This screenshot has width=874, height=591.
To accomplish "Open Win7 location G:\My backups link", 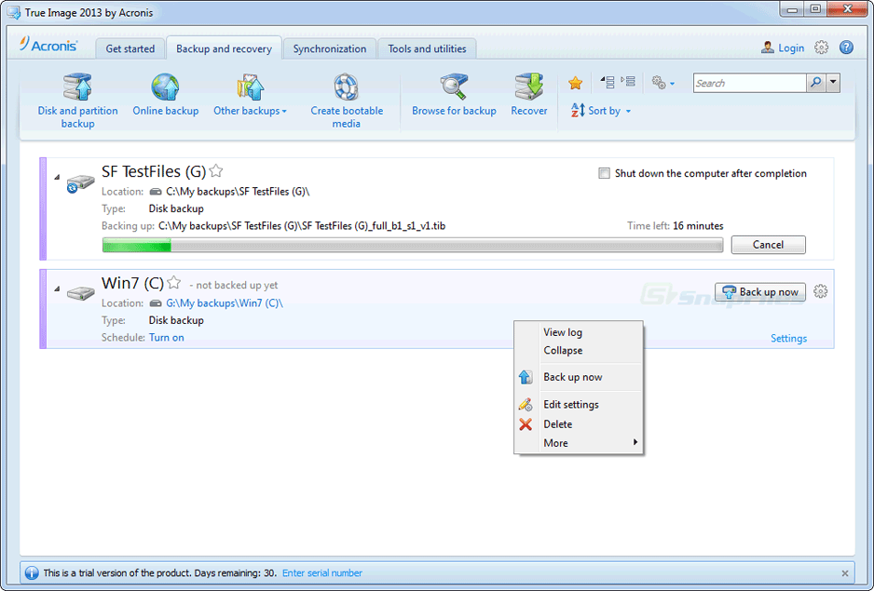I will 224,303.
